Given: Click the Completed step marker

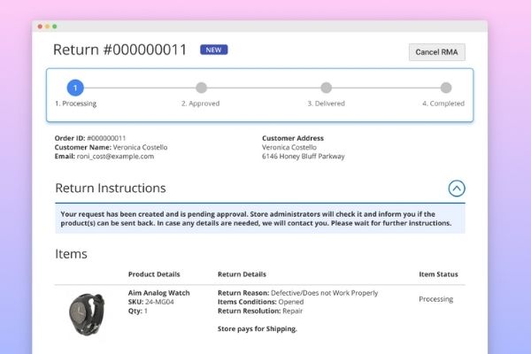Looking at the screenshot, I should [446, 88].
